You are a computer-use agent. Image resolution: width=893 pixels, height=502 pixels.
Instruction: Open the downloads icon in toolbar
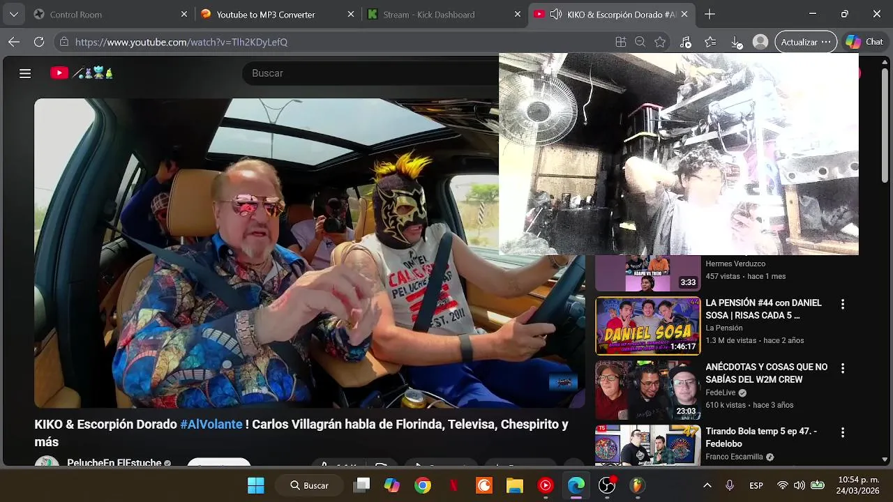[x=736, y=42]
